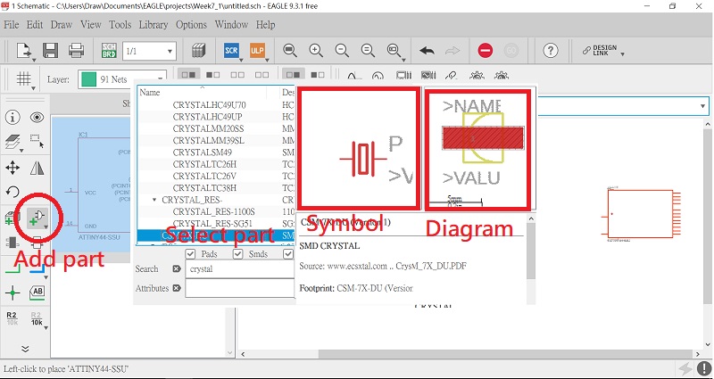714x379 pixels.
Task: Select CRYSTALMM20SS in the parts list
Action: [208, 128]
